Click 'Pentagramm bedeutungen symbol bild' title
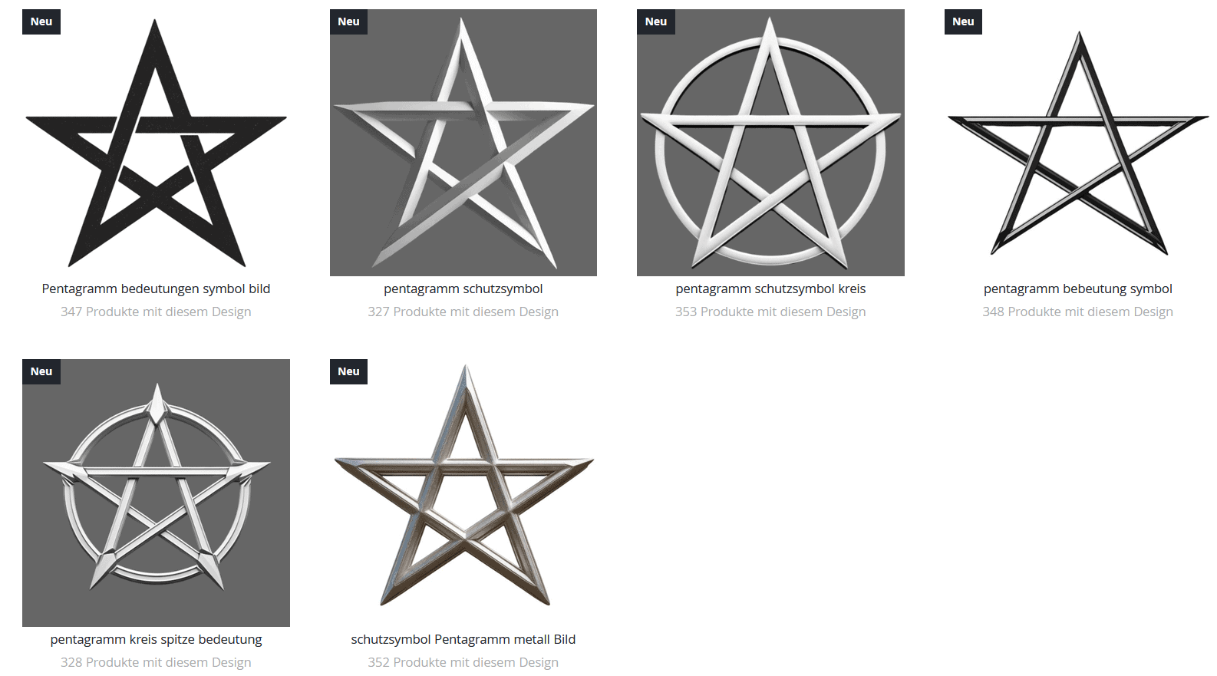Viewport: 1217px width, 676px height. point(156,289)
